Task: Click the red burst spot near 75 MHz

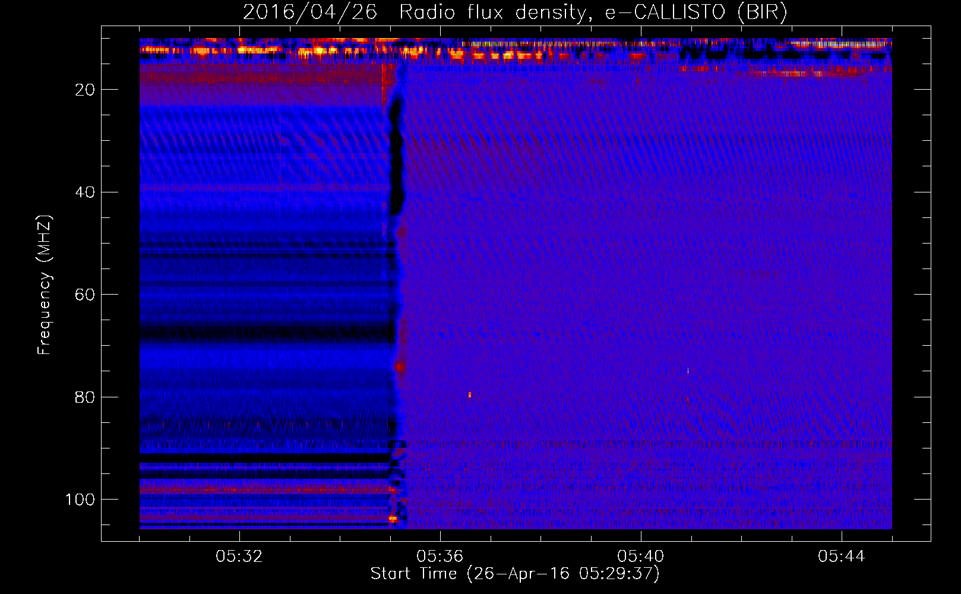Action: pyautogui.click(x=400, y=367)
